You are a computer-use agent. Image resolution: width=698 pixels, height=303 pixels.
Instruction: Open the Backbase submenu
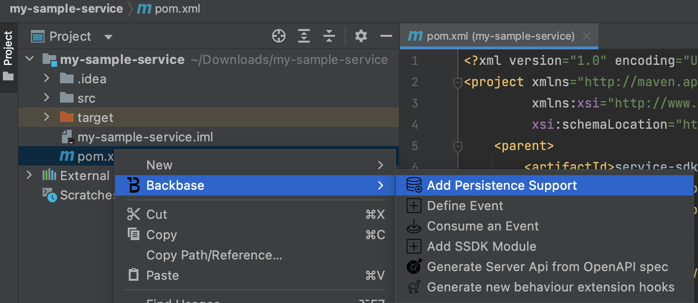255,185
